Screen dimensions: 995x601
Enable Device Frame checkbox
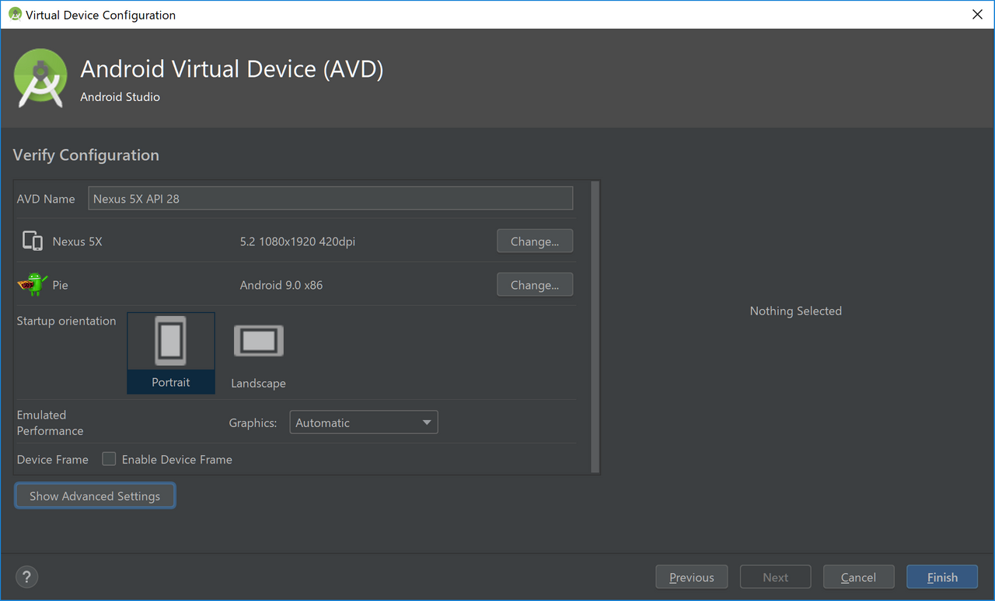[x=110, y=459]
